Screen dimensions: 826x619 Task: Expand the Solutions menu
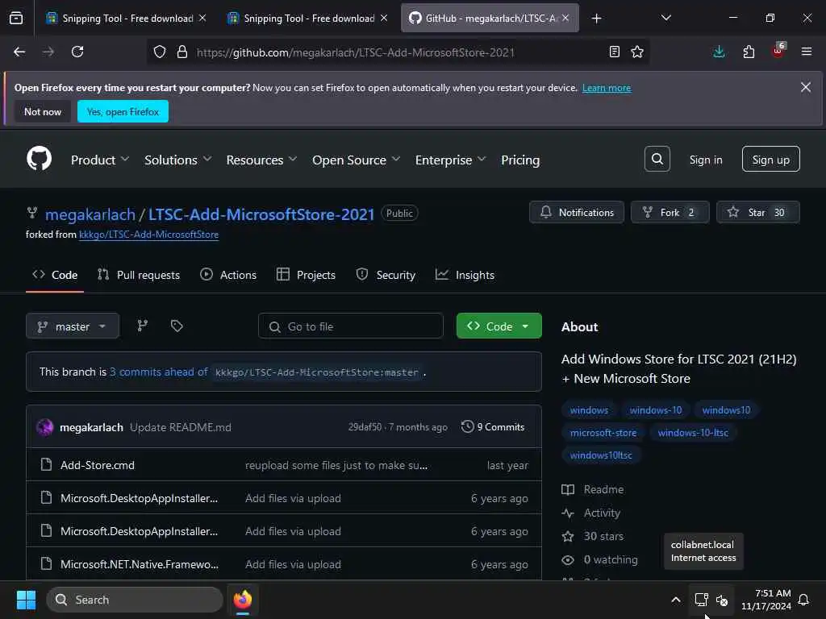pyautogui.click(x=178, y=160)
